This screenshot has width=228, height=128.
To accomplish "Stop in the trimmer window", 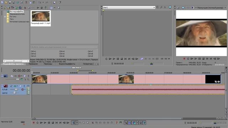I will click(x=121, y=59).
